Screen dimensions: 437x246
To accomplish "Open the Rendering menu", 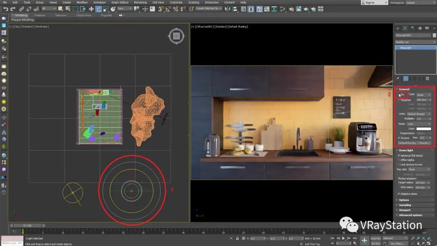I will [x=140, y=2].
